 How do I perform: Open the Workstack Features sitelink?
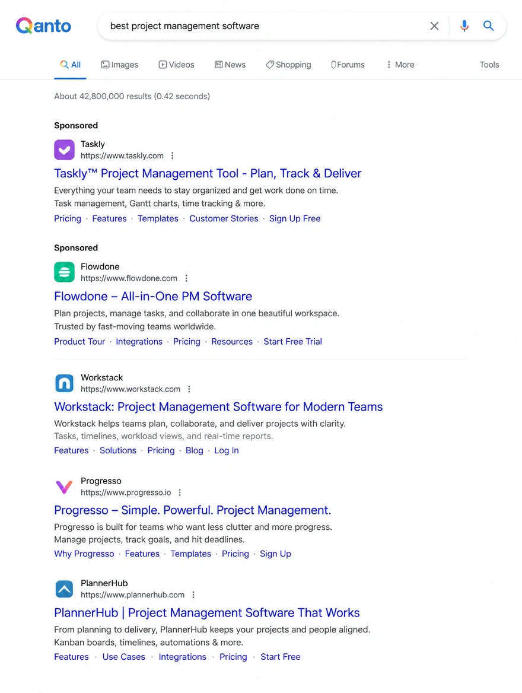pyautogui.click(x=71, y=450)
